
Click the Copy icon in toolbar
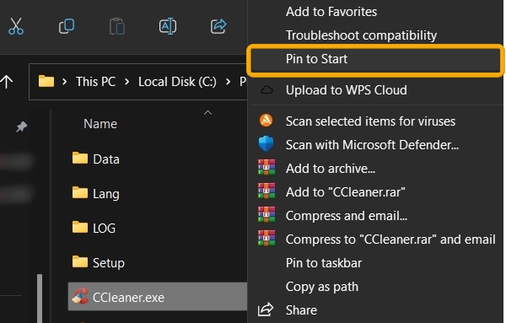point(67,26)
